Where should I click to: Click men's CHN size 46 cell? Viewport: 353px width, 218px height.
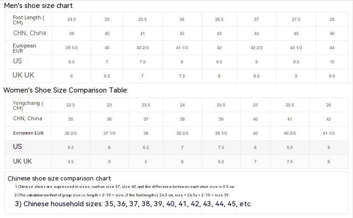[x=332, y=34]
